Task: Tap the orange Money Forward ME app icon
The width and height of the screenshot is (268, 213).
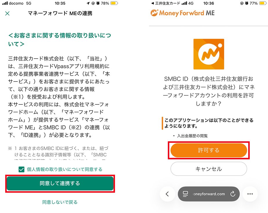Action: coord(208,54)
